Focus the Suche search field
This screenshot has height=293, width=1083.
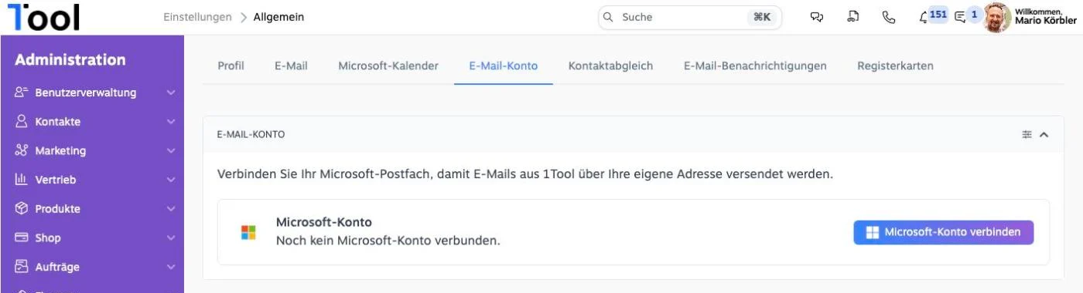(x=689, y=17)
